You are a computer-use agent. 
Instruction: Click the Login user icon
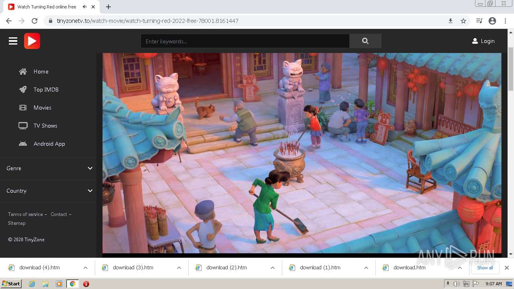[475, 41]
